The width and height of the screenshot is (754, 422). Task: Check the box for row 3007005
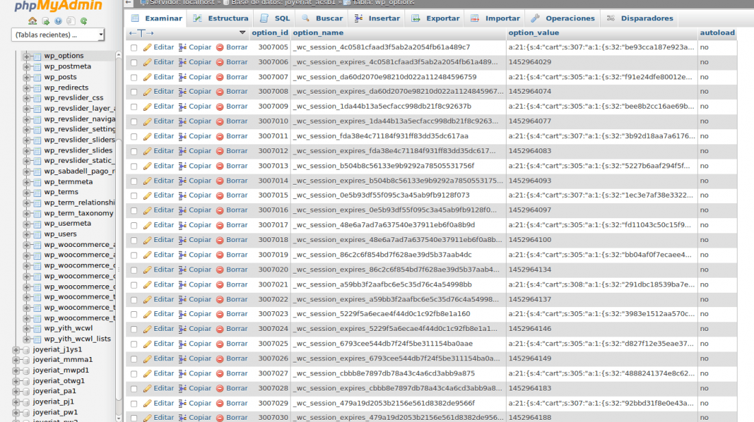click(134, 47)
